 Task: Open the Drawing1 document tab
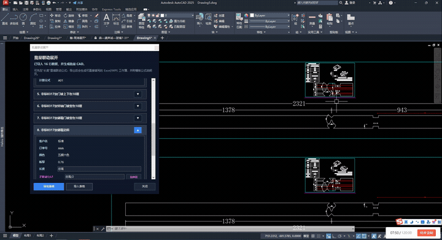click(x=55, y=37)
